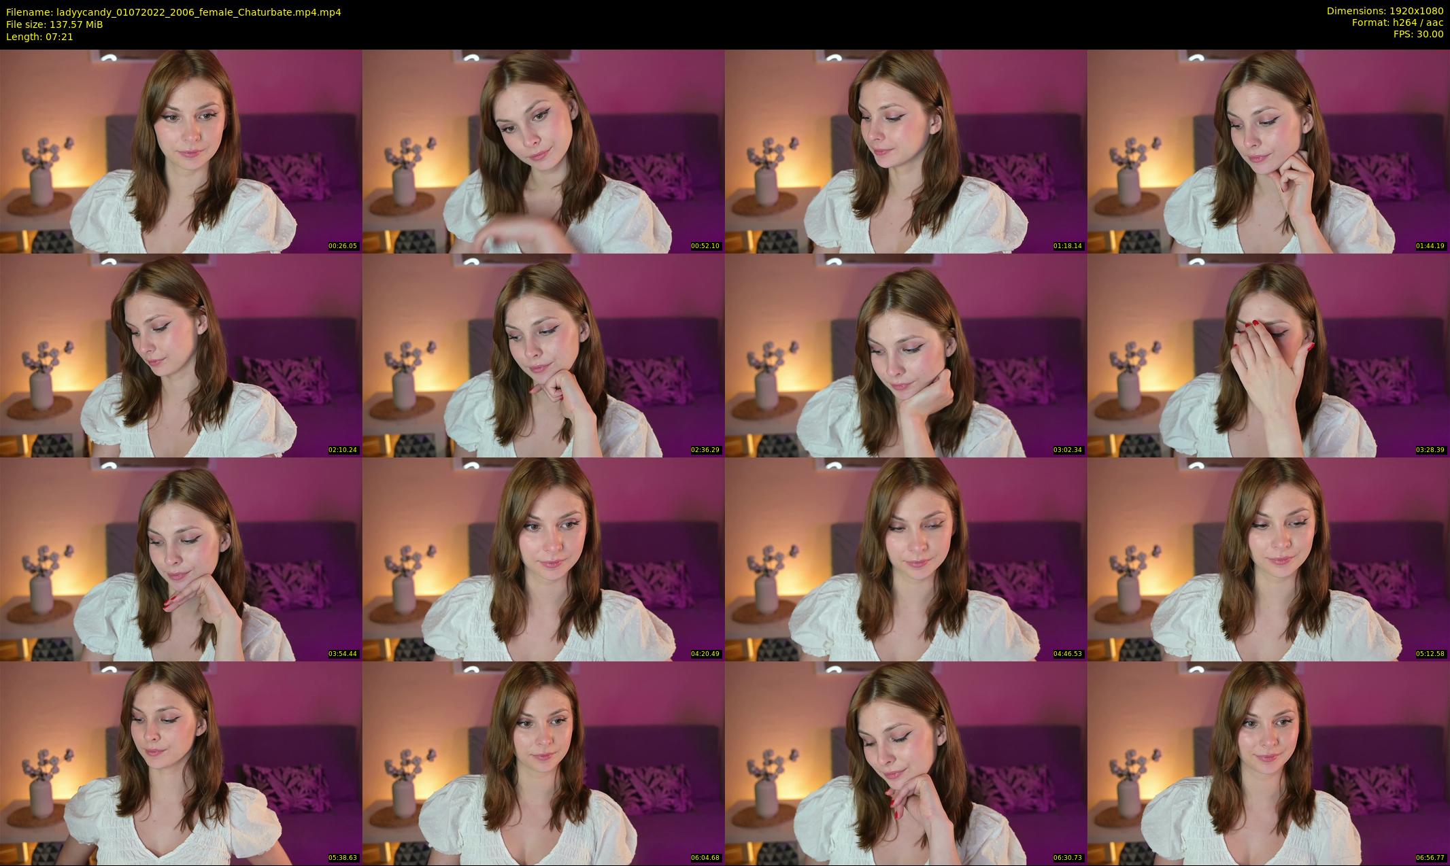Select the thumbnail timestamped 02:10.24

coord(181,355)
